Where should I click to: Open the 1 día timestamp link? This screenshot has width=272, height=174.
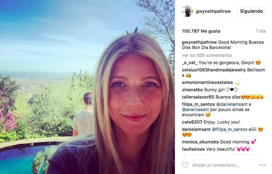coord(261,31)
